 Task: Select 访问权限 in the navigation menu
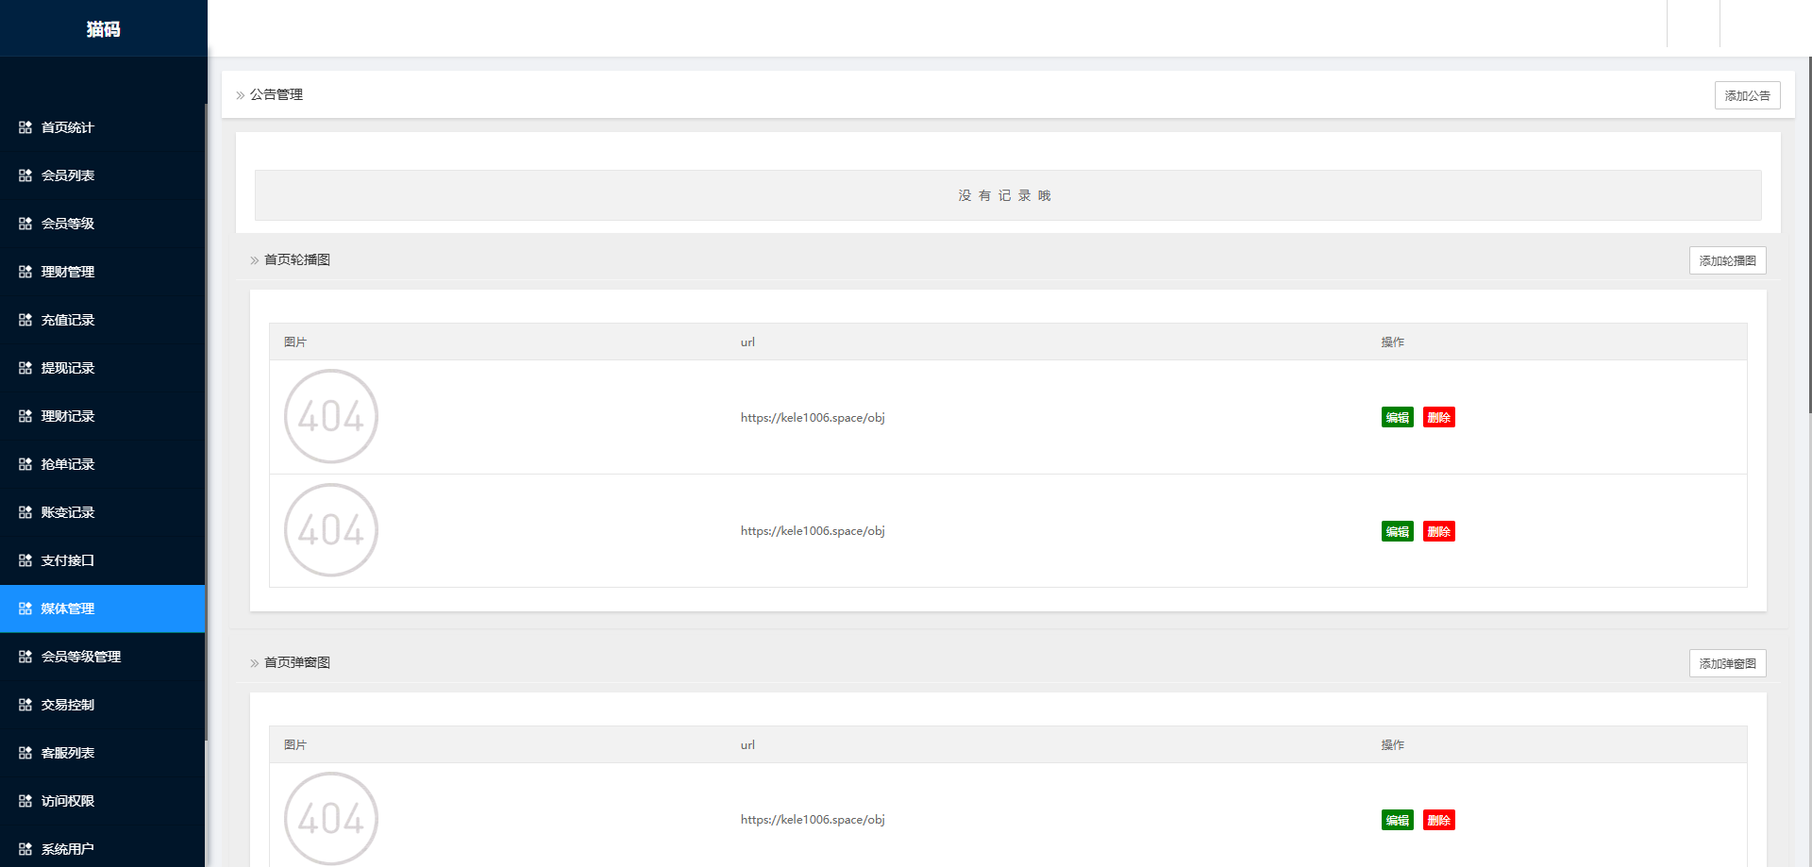pos(68,801)
